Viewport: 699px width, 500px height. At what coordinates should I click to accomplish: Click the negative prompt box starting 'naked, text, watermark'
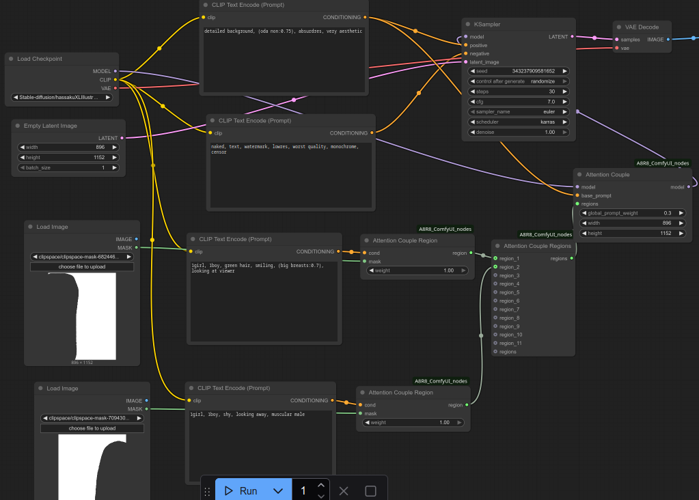click(x=290, y=175)
